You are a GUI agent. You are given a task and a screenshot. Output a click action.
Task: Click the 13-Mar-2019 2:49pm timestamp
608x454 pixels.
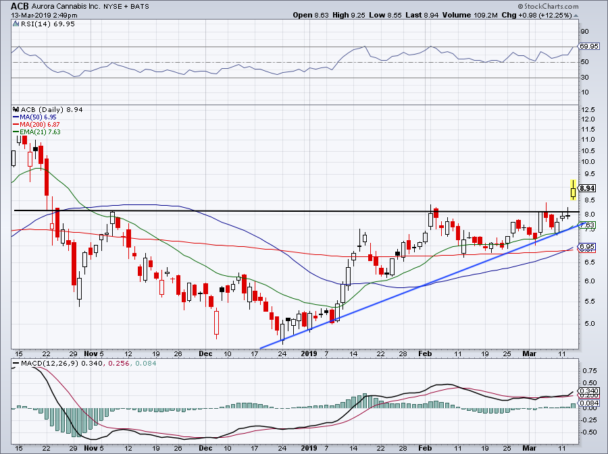tap(44, 16)
